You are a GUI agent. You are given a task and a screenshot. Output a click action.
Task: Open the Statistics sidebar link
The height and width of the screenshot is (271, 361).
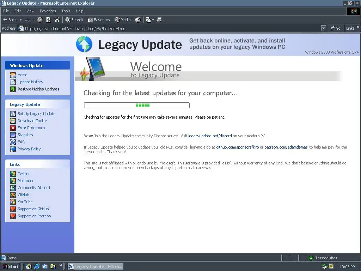pos(25,135)
